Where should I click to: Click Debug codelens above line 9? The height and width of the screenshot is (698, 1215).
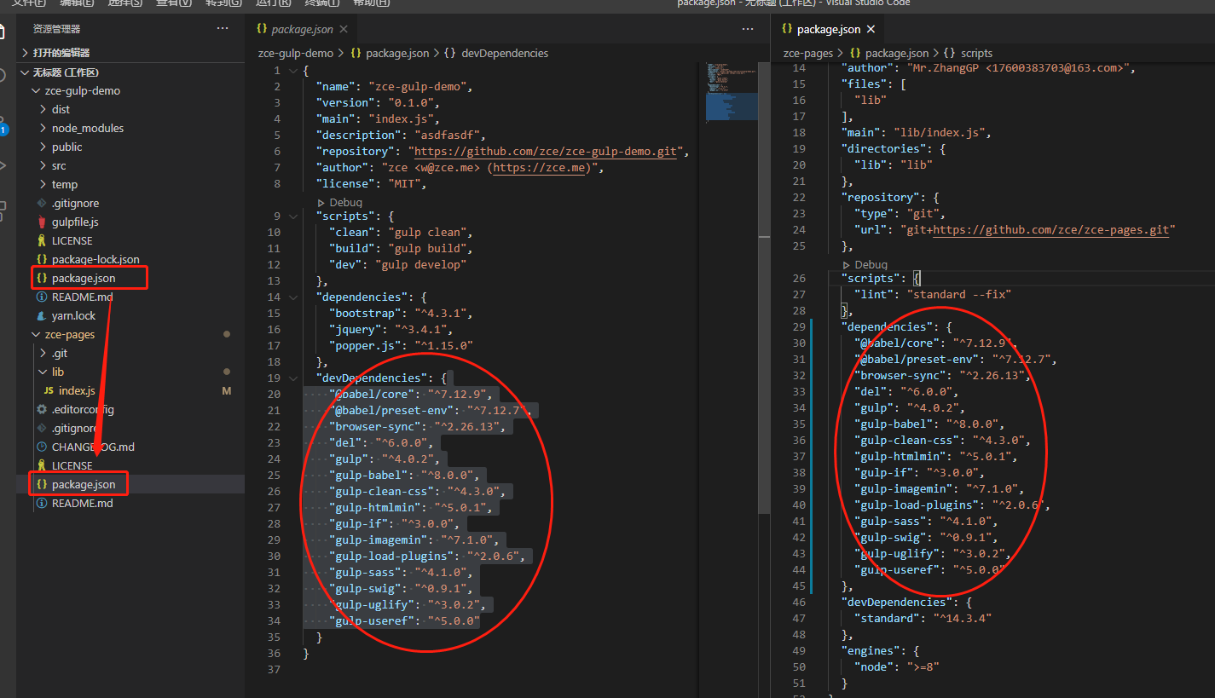coord(339,202)
